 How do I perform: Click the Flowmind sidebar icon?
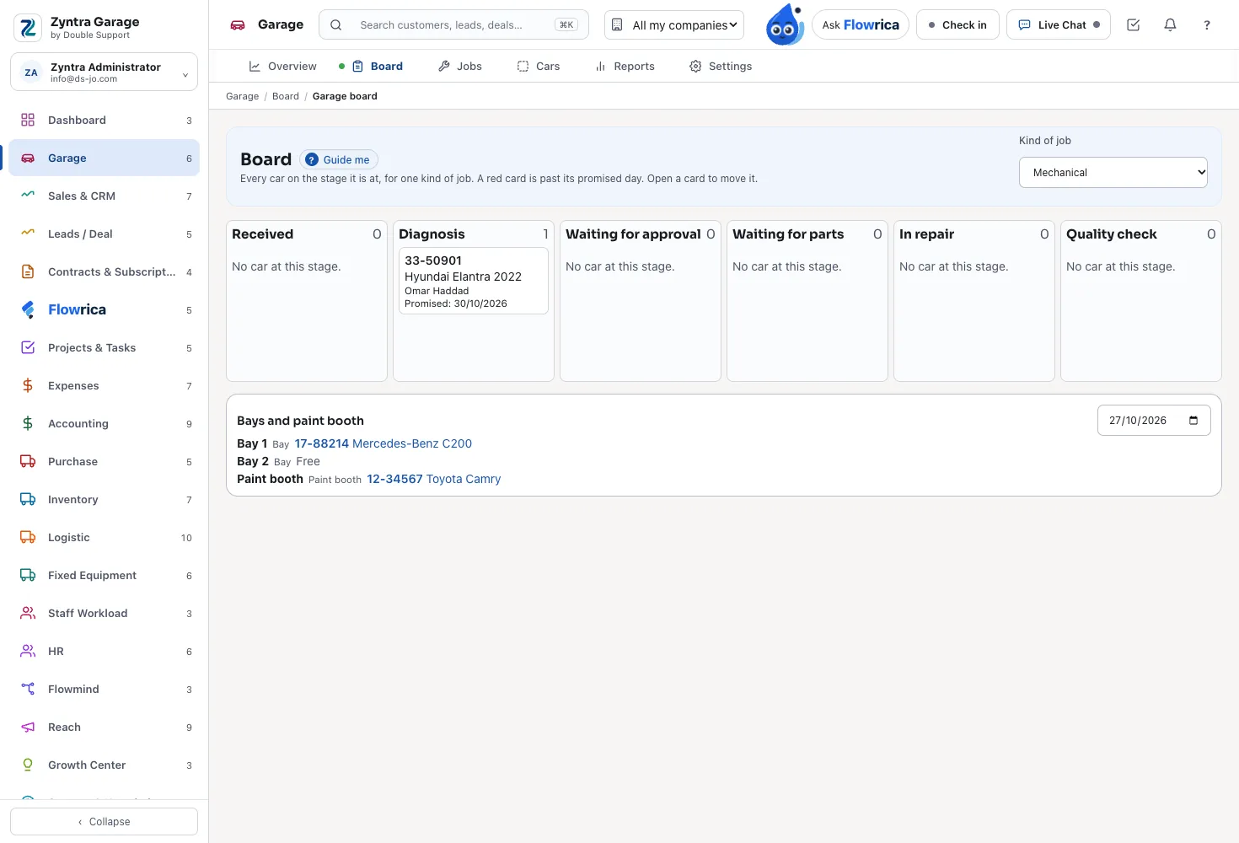pyautogui.click(x=28, y=689)
